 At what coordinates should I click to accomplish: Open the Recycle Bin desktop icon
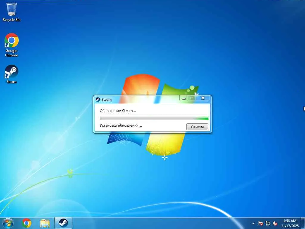(x=12, y=12)
